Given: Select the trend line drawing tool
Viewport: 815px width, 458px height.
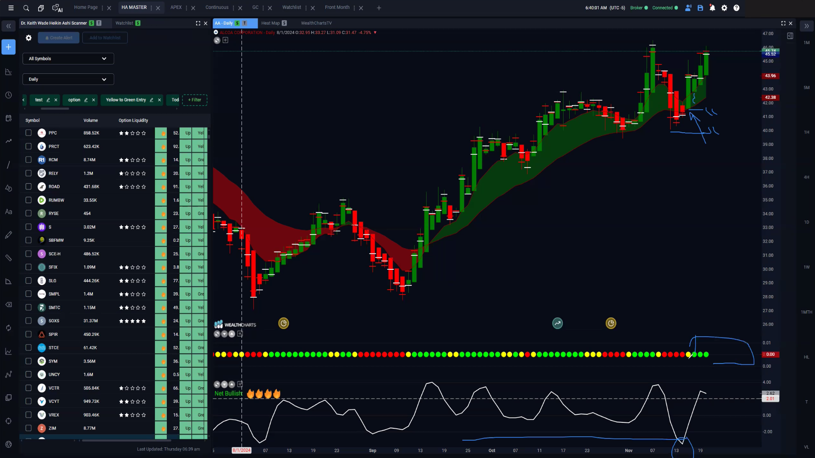Looking at the screenshot, I should pos(8,165).
